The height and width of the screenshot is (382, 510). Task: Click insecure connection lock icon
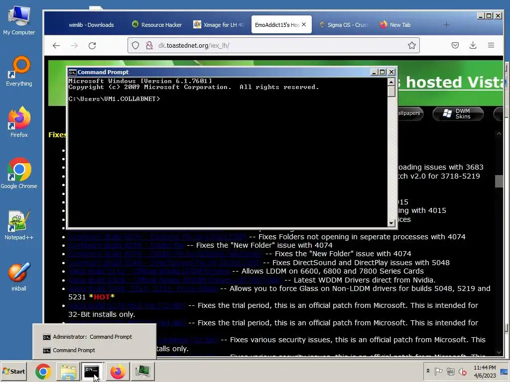click(149, 45)
